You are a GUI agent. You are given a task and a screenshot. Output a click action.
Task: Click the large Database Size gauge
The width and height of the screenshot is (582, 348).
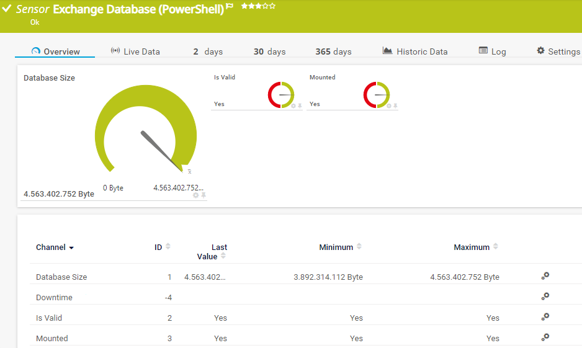point(146,133)
